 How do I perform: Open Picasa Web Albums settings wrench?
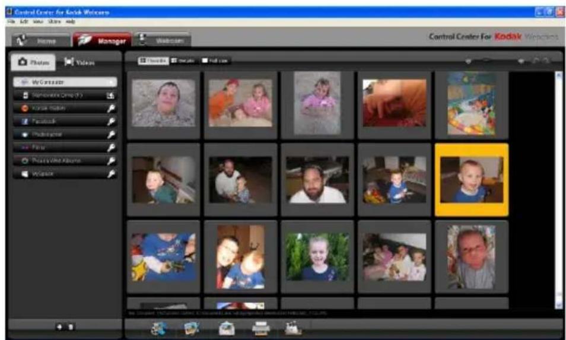[111, 161]
